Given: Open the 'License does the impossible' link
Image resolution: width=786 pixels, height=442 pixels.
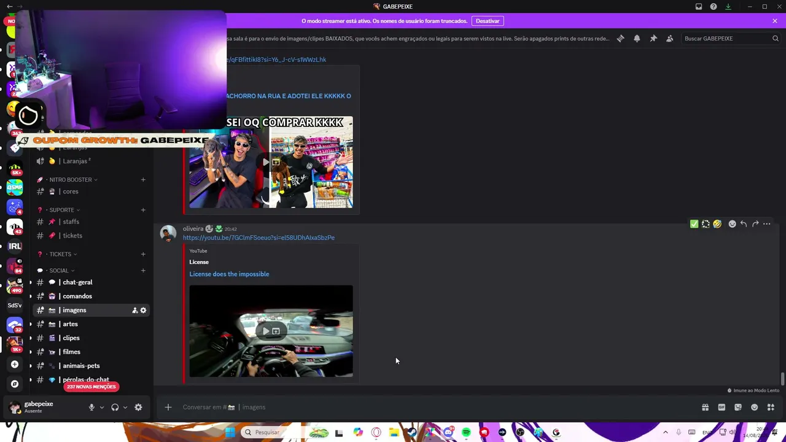Looking at the screenshot, I should pos(229,274).
